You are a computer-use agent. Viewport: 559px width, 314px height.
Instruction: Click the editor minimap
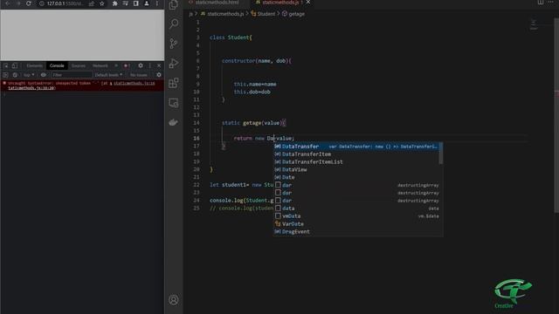pyautogui.click(x=534, y=24)
